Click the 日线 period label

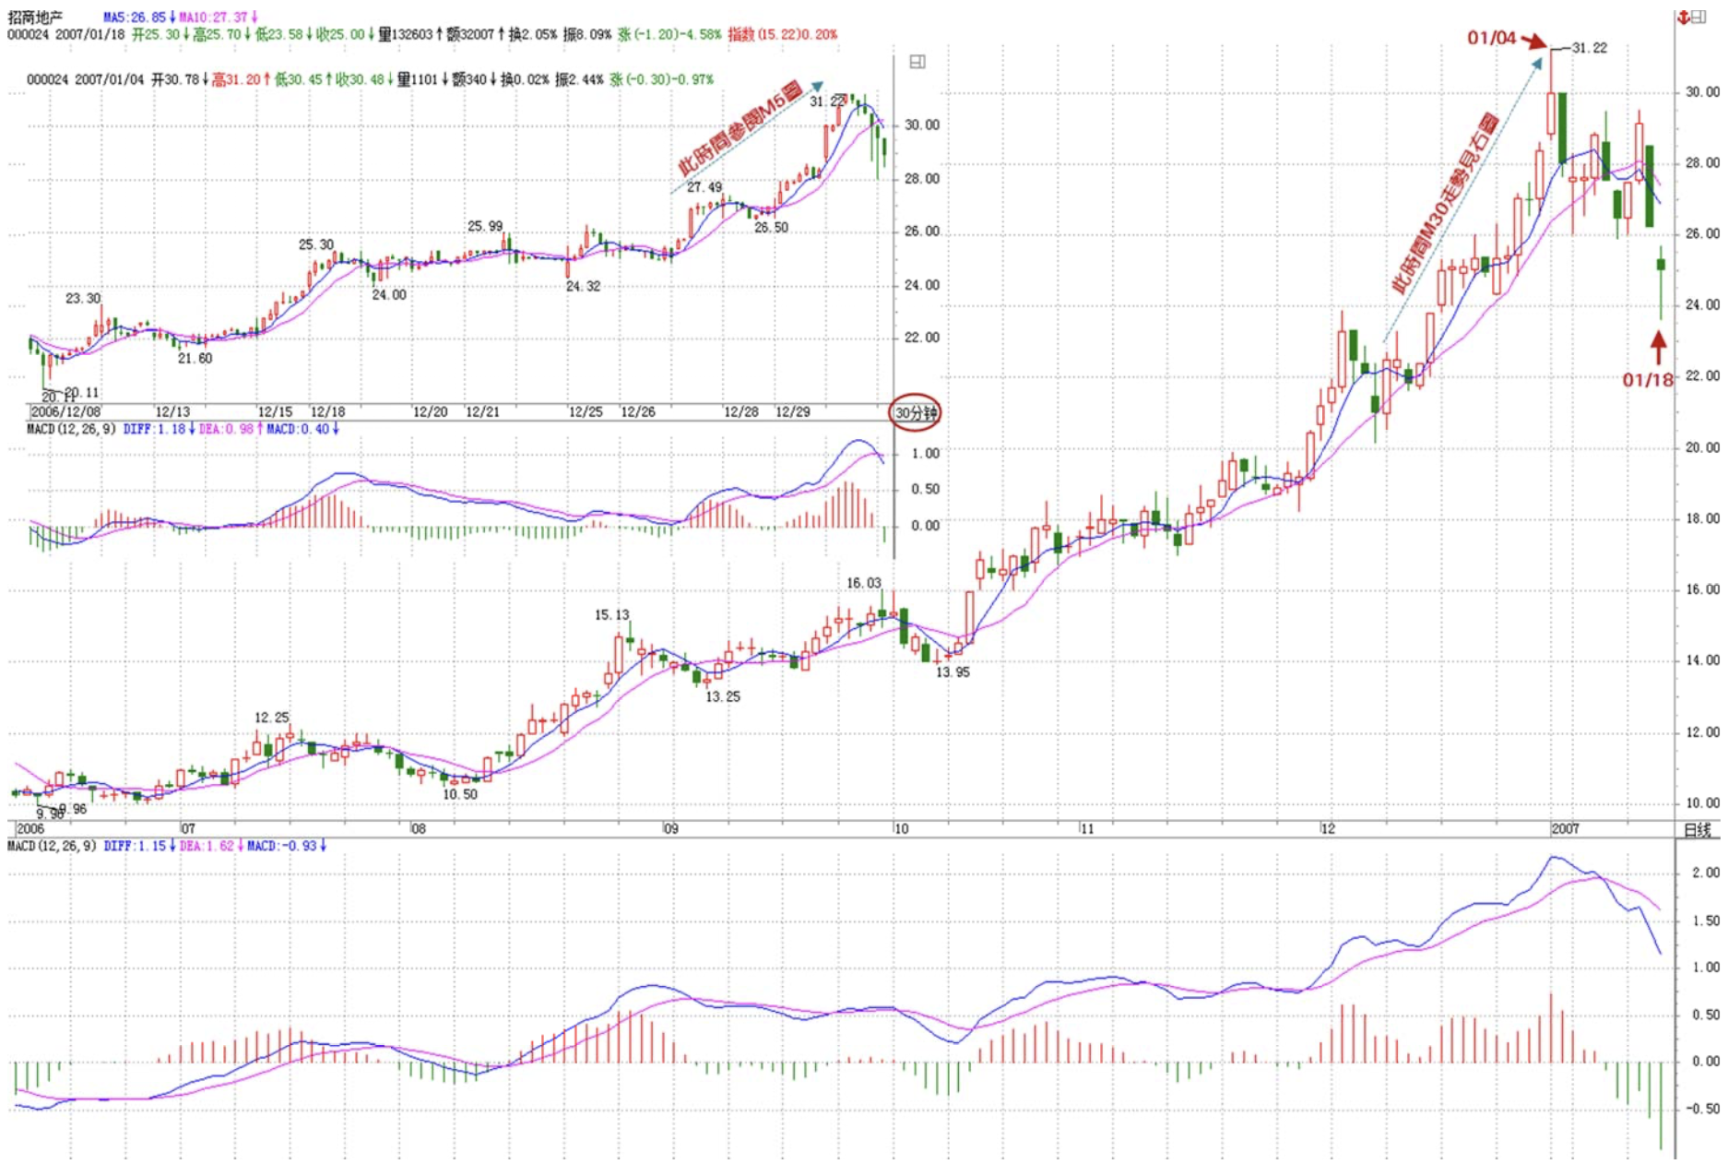(1697, 829)
